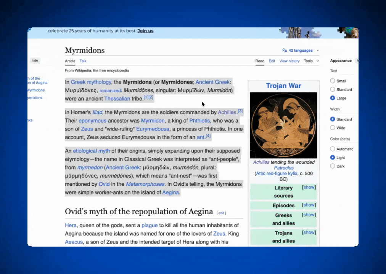Open the Edit tab
The image size is (386, 274).
(x=272, y=61)
